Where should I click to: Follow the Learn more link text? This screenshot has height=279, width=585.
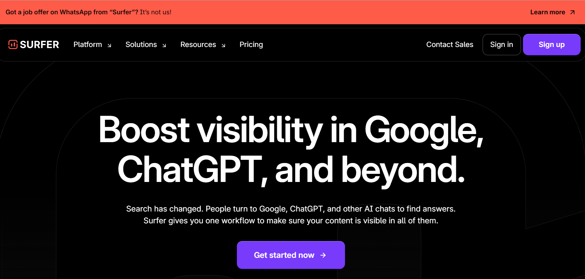[548, 12]
